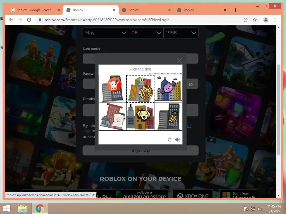This screenshot has width=286, height=214.
Task: Reload the captcha challenge
Action: point(170,140)
